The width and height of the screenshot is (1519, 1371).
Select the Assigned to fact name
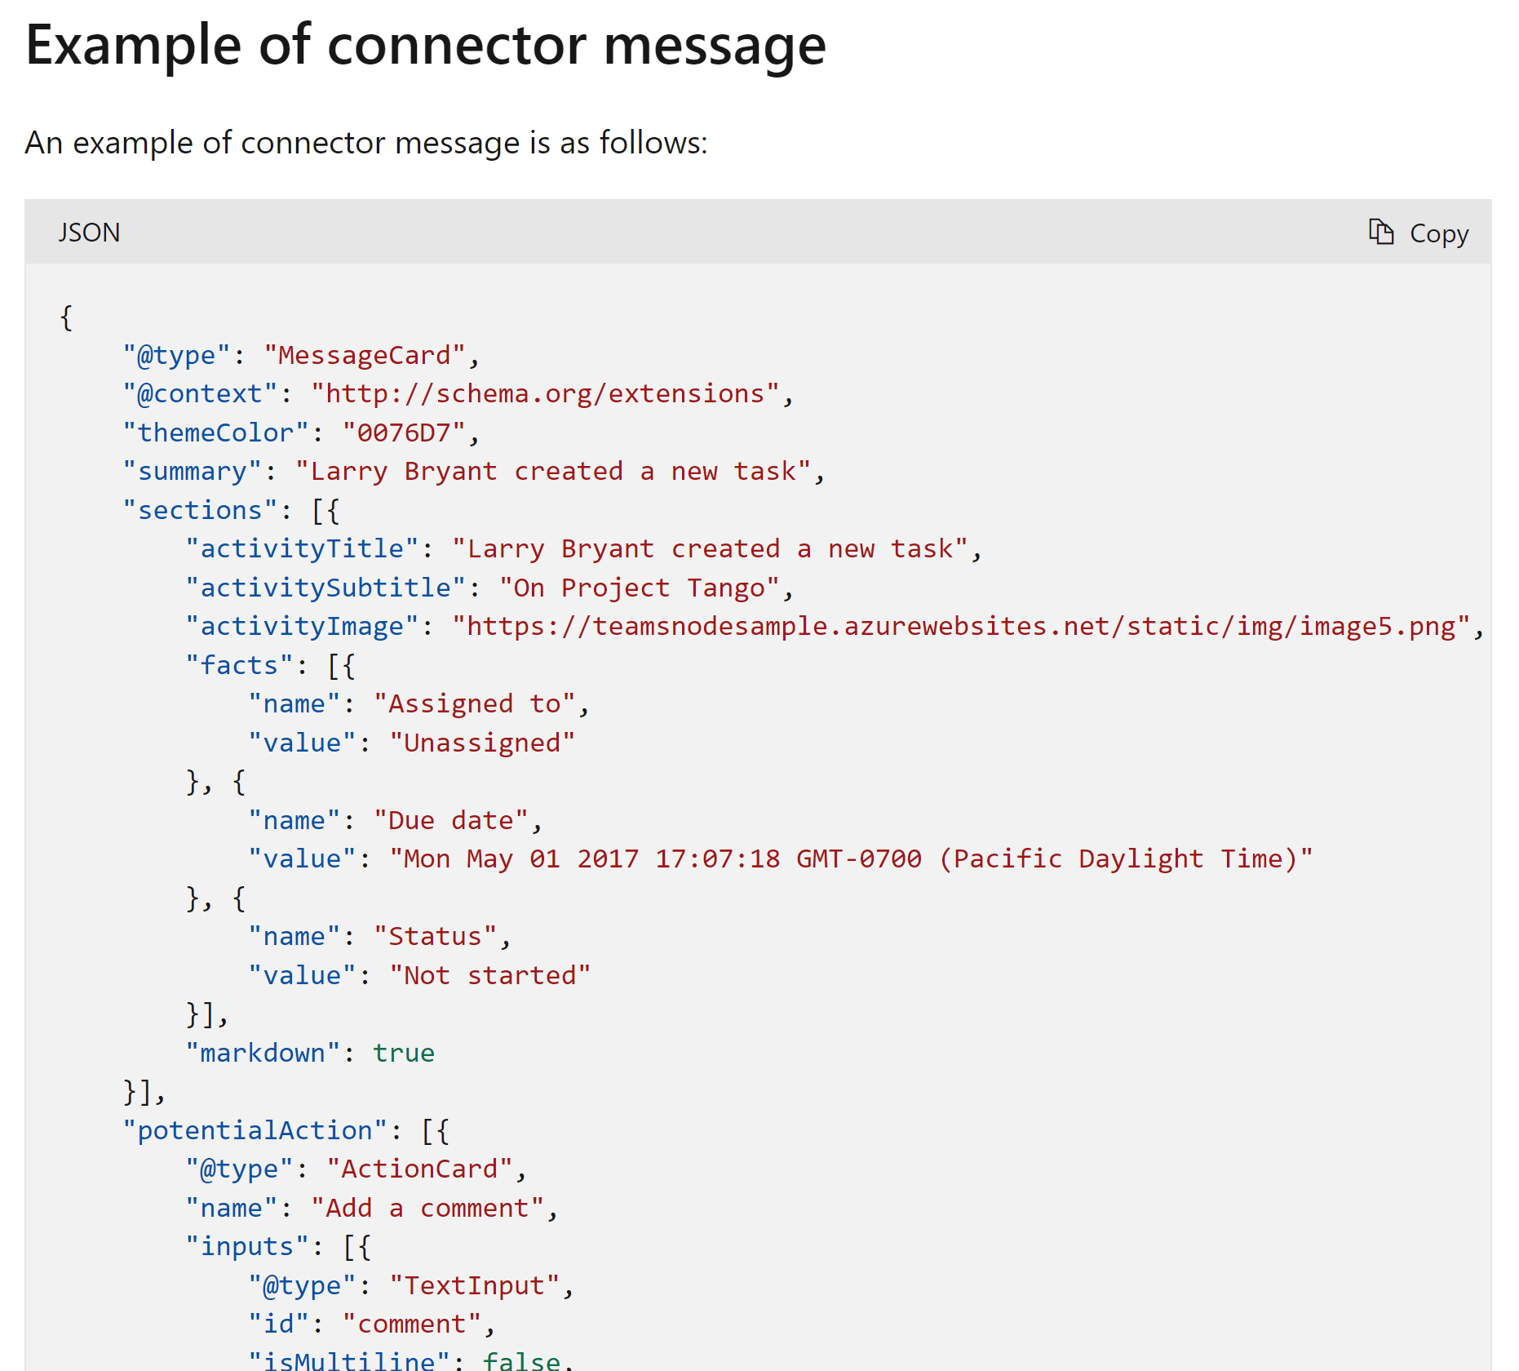pyautogui.click(x=474, y=703)
